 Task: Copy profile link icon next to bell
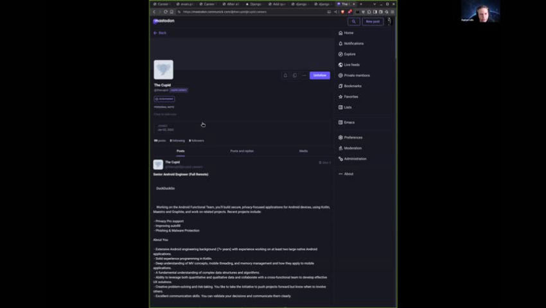pos(295,76)
